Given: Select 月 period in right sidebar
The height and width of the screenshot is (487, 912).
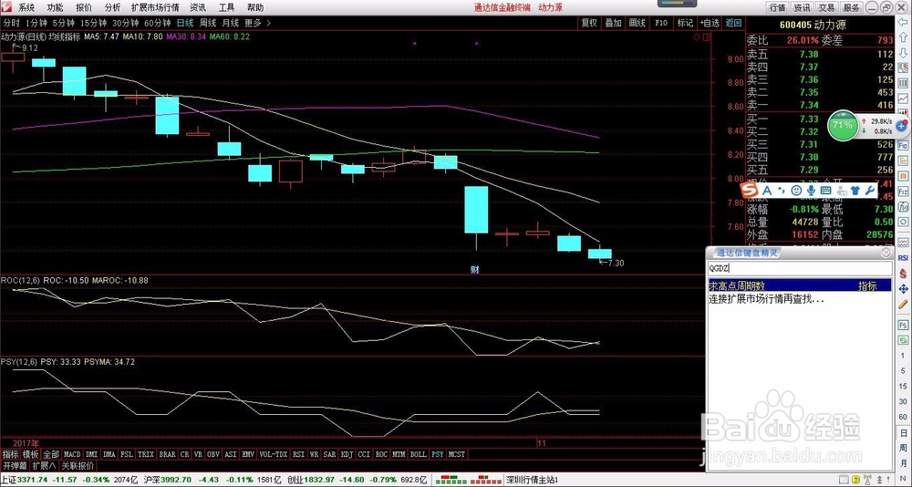Looking at the screenshot, I should point(903,462).
